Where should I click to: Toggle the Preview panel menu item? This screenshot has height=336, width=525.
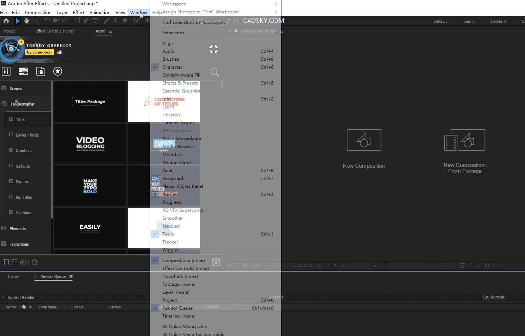click(x=215, y=194)
